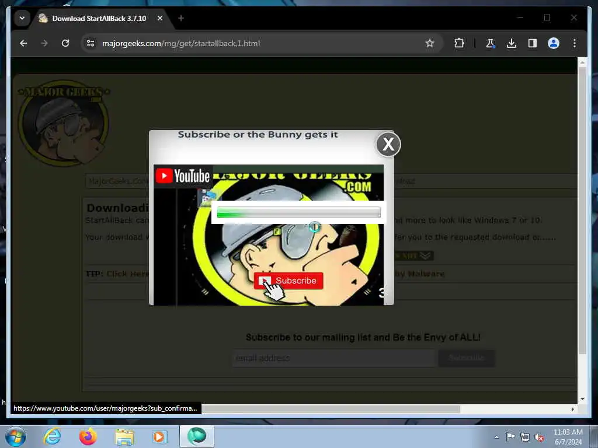Toggle the browser side panel
The width and height of the screenshot is (598, 448).
coord(533,43)
